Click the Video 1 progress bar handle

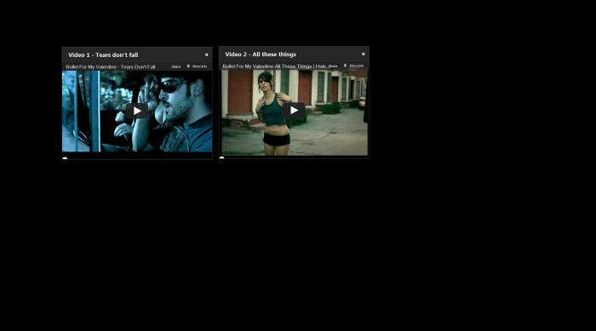click(x=65, y=158)
